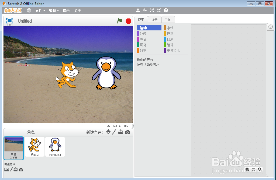Click the green flag to run project
This screenshot has width=276, height=180.
click(x=120, y=21)
